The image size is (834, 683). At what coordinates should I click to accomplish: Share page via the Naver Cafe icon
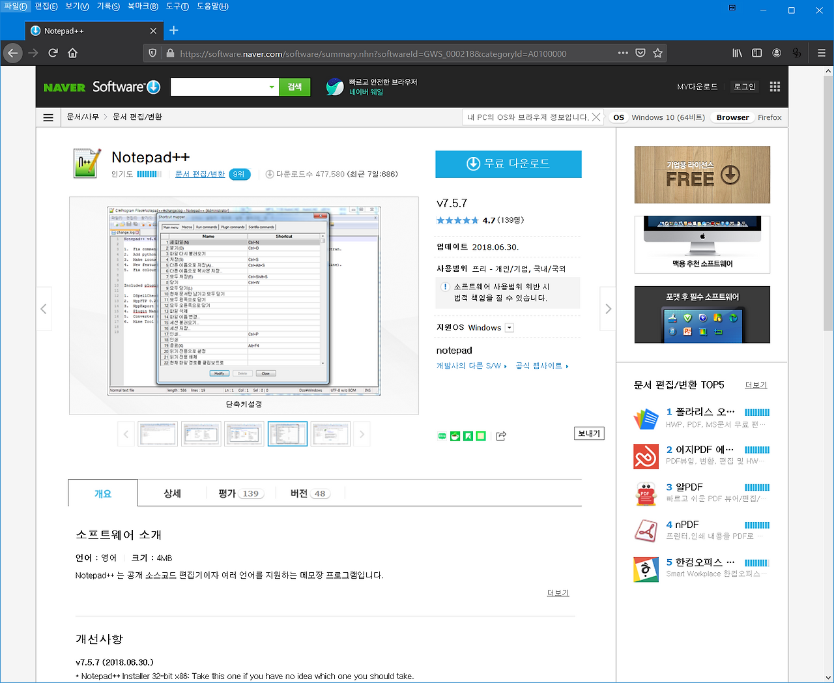click(455, 435)
